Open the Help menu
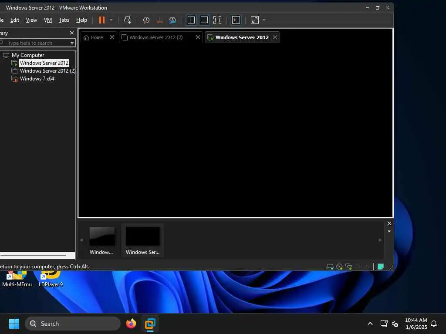446x334 pixels. [81, 20]
